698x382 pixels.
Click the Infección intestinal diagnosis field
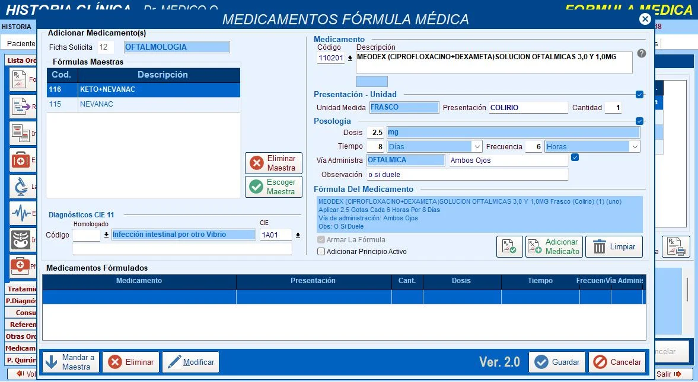(x=184, y=235)
